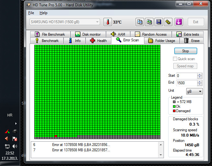The image size is (212, 166).
Task: Click the Speed map button
Action: click(185, 66)
